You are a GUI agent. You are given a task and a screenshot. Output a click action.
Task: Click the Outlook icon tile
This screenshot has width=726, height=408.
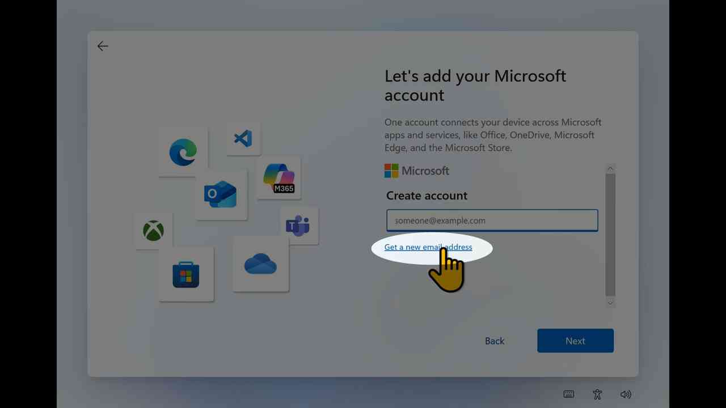(221, 194)
